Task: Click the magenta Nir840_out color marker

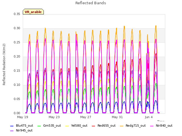Action: [x=152, y=126]
